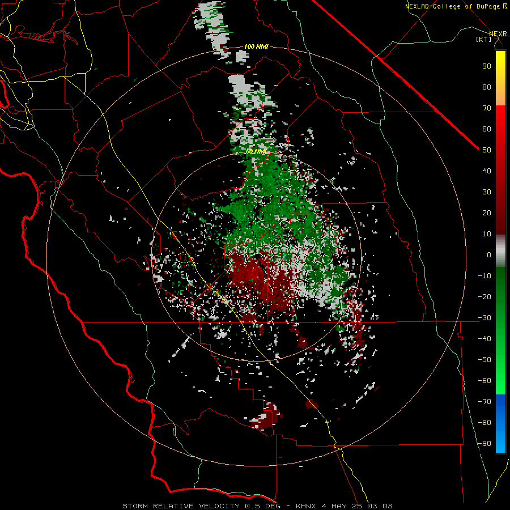Click the -50 value on the velocity scale
510x510 pixels.
tap(484, 359)
